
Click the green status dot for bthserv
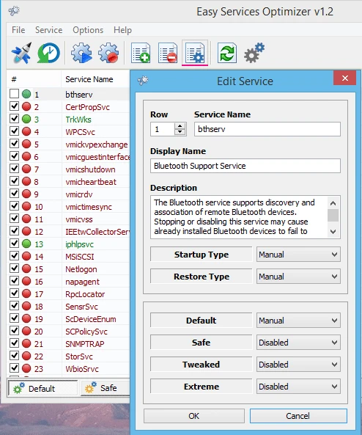pos(26,94)
